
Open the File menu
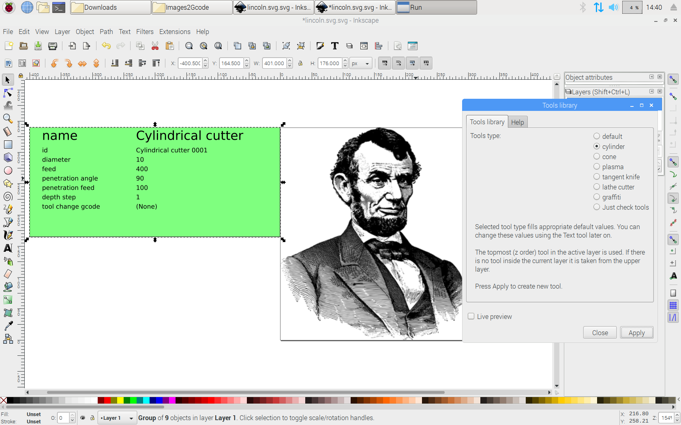(x=8, y=32)
